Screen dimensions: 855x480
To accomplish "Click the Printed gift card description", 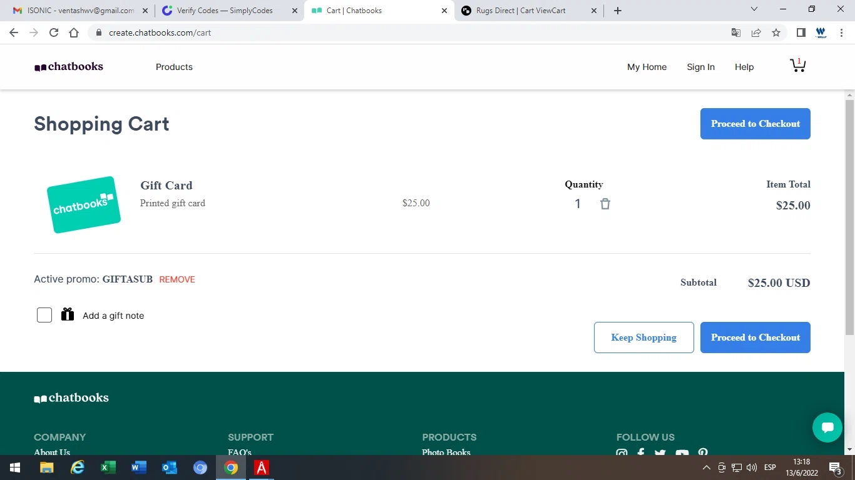I will tap(173, 203).
